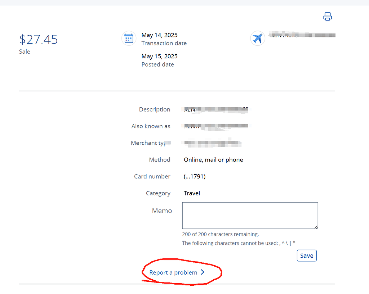Select the May 15, 2025 posted date

[x=159, y=56]
